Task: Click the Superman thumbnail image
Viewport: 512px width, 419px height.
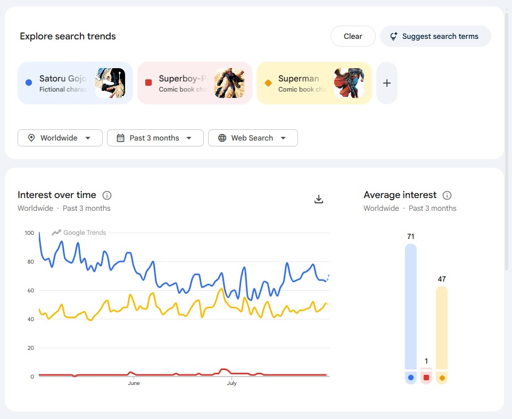Action: [x=349, y=83]
